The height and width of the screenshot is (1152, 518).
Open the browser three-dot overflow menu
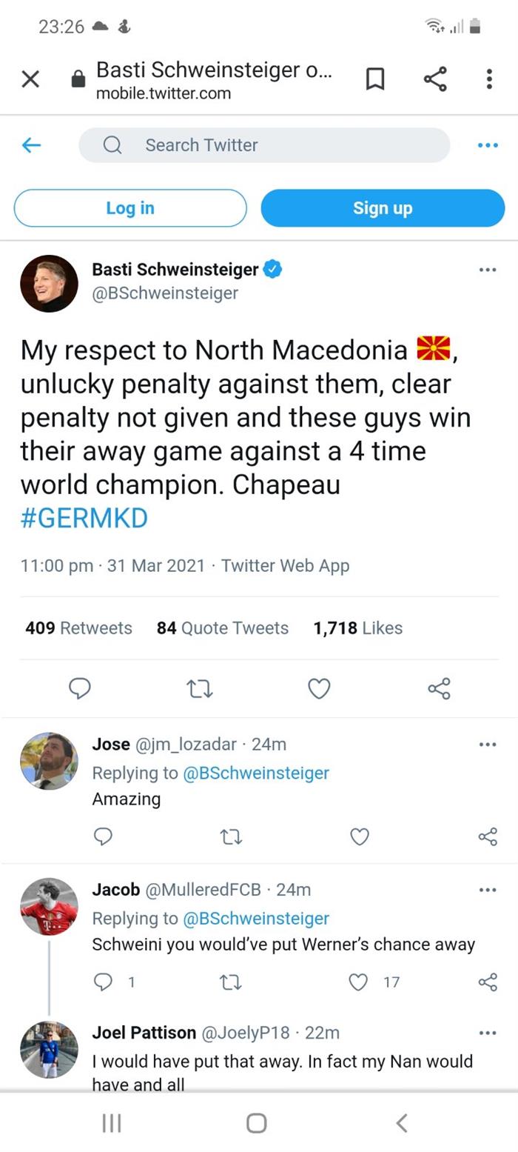489,79
